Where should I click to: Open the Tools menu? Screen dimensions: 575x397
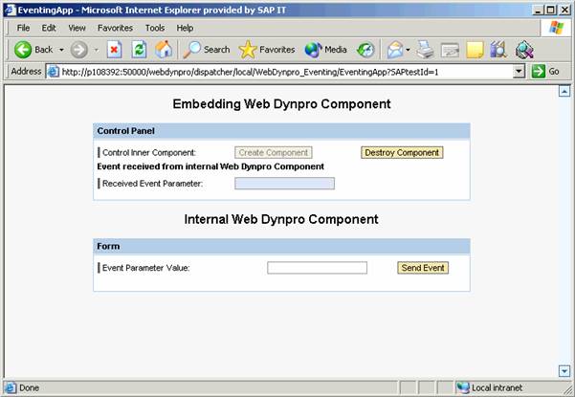click(156, 28)
